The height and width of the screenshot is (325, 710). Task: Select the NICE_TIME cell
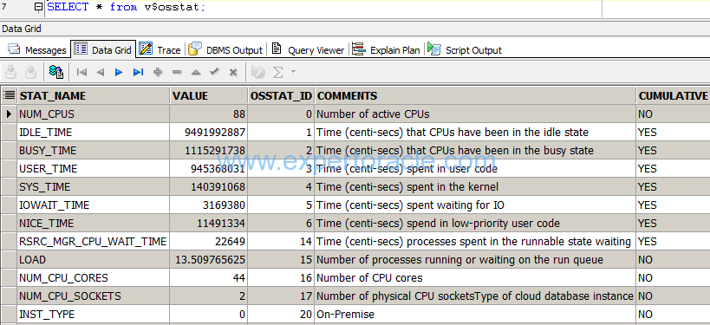(x=94, y=223)
